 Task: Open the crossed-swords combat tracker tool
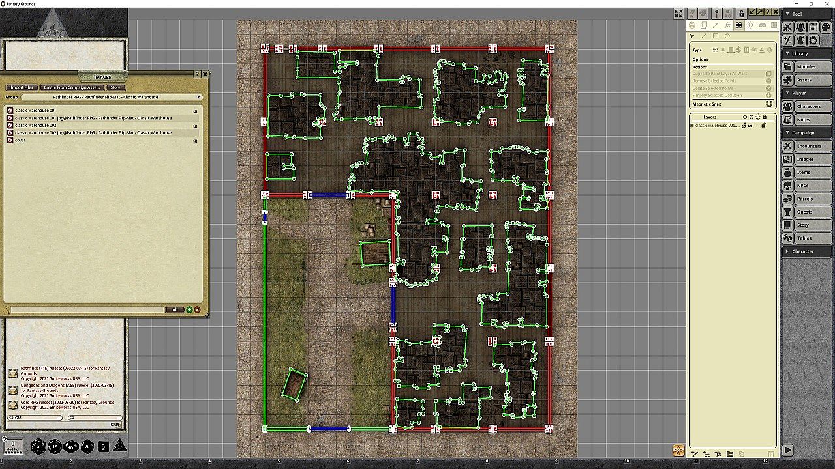click(787, 27)
